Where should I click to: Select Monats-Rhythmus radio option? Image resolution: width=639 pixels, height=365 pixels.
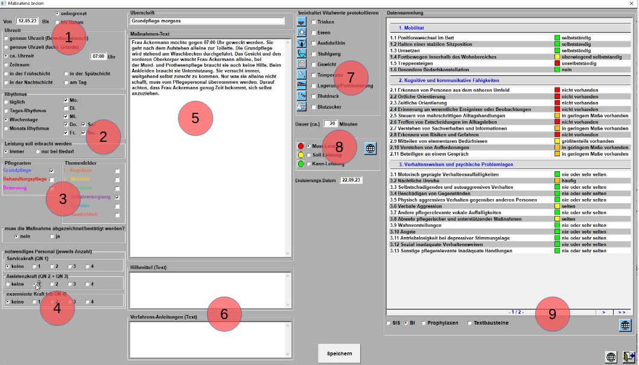[x=6, y=129]
